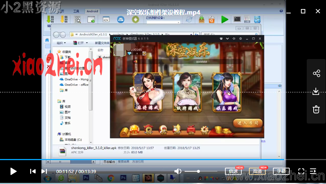This screenshot has width=326, height=184.
Task: Click 新建文件夹 in Explorer toolbar
Action: click(x=102, y=43)
